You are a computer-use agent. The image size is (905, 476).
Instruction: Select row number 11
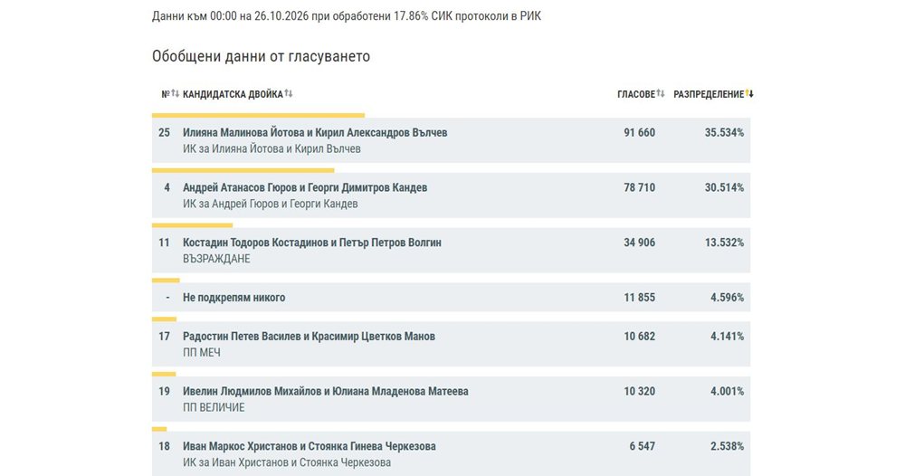tap(165, 243)
